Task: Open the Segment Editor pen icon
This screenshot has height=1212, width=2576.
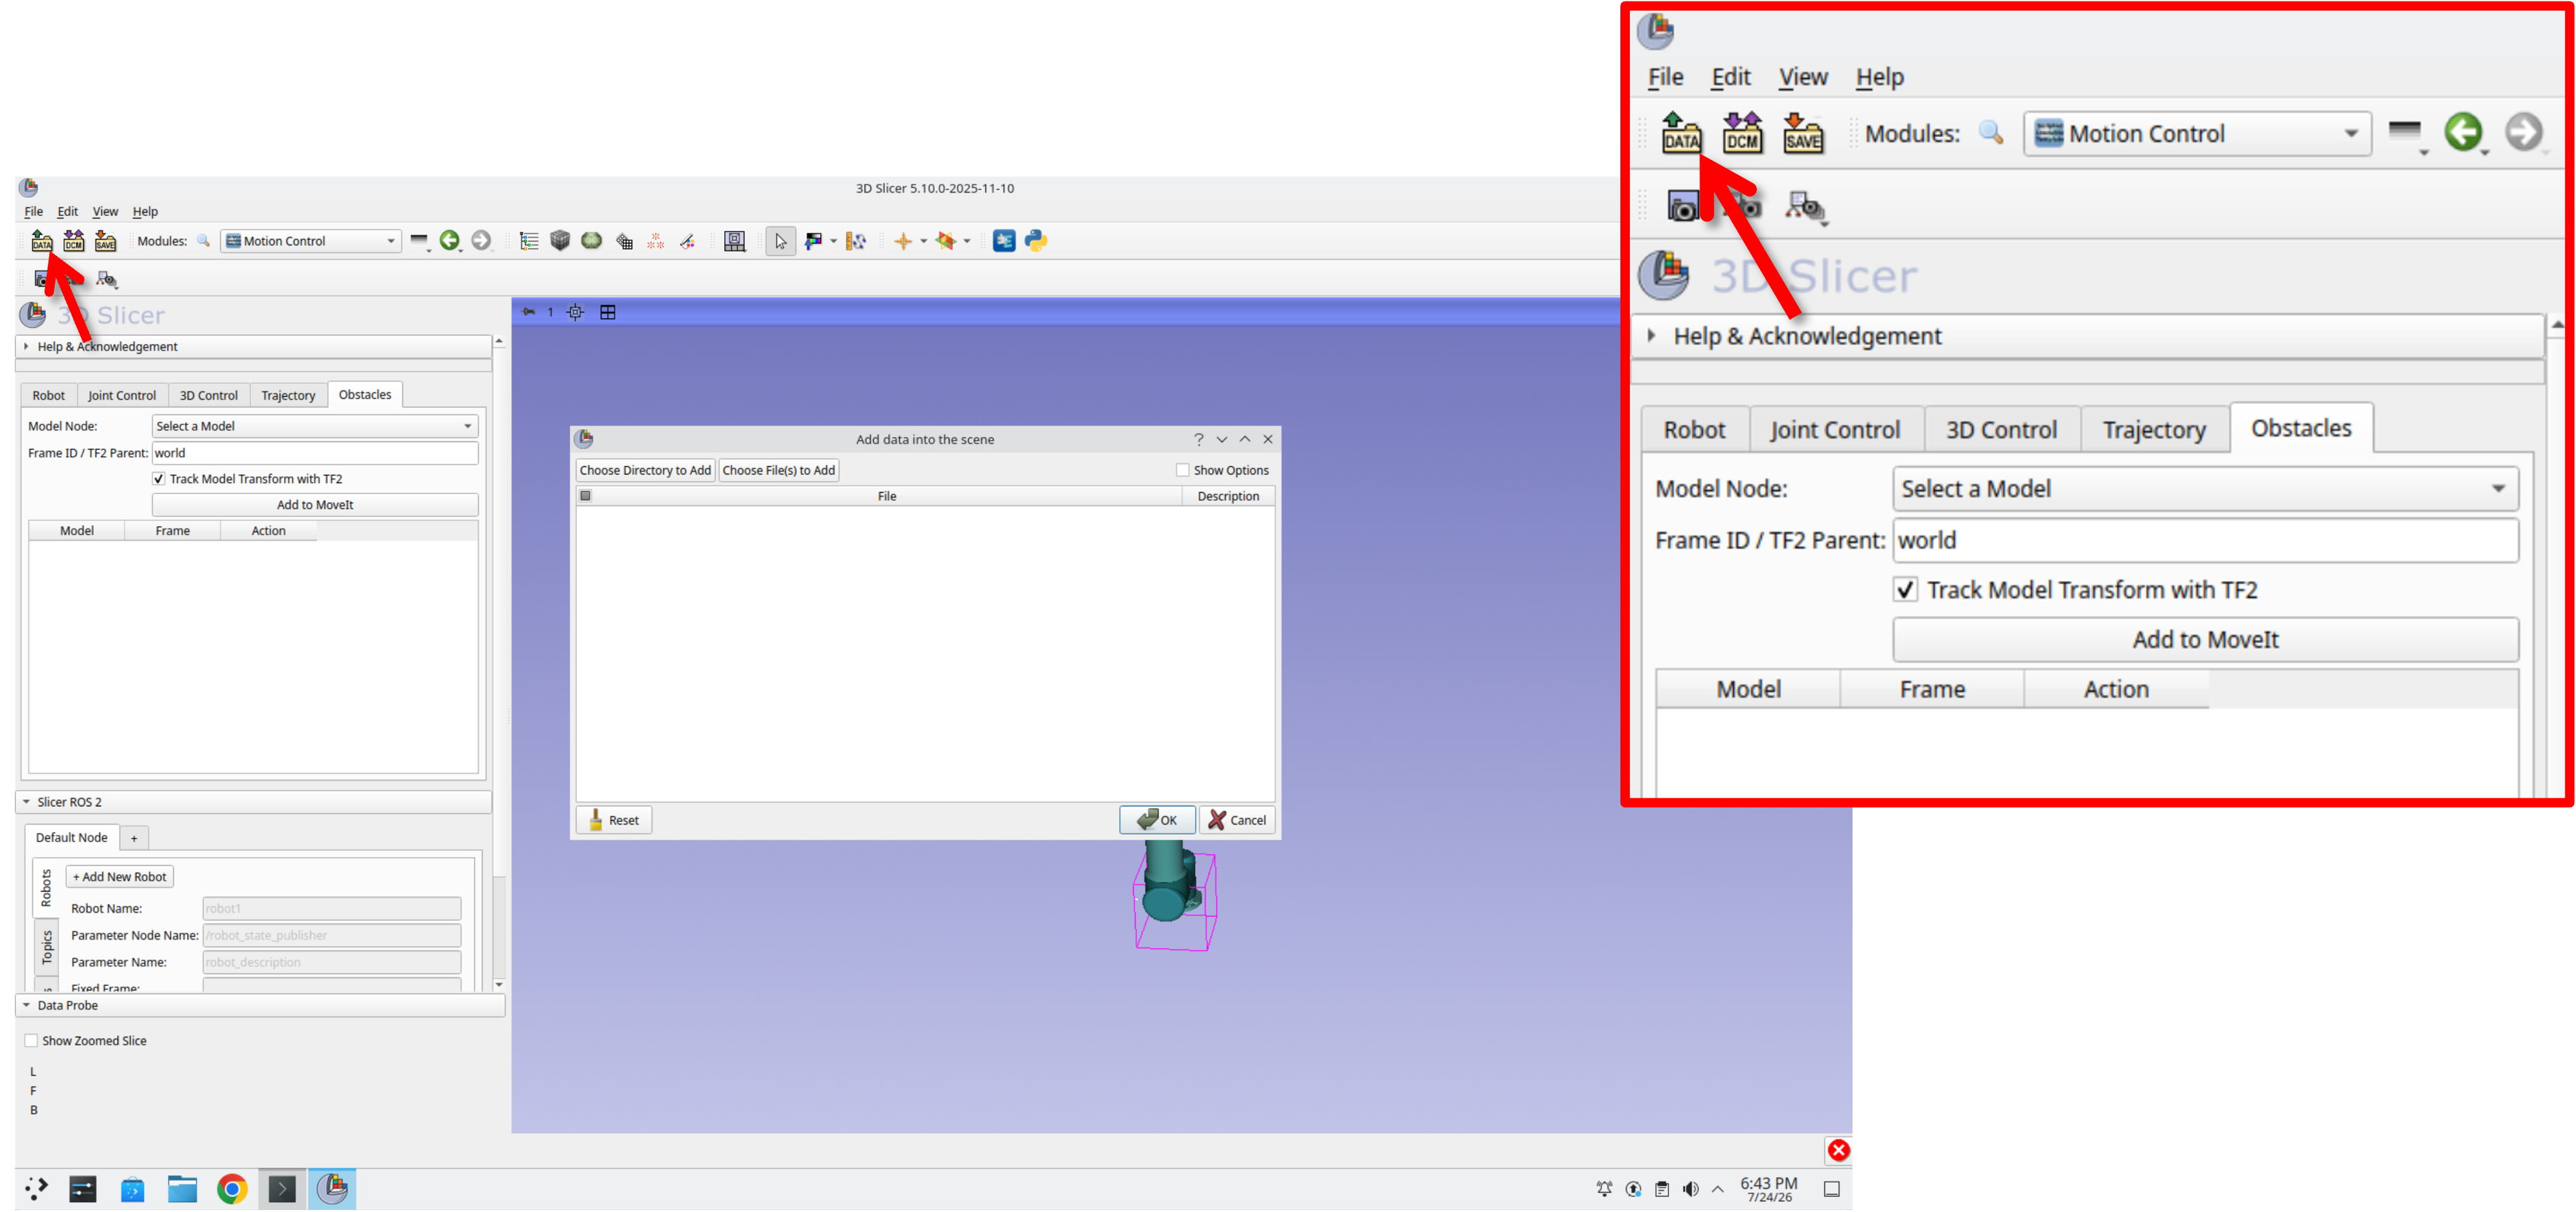Action: pos(687,241)
